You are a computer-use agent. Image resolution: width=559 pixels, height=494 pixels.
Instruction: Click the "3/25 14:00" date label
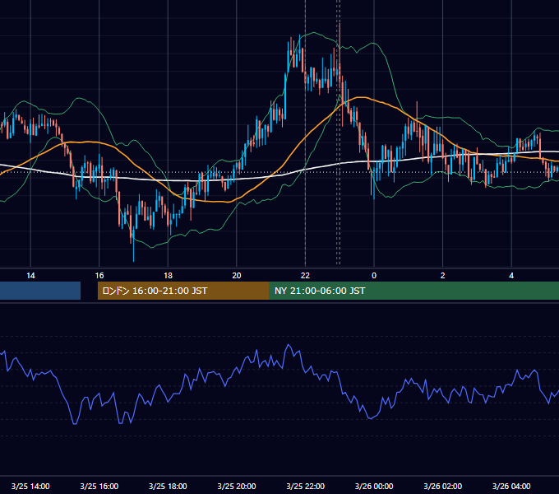tap(30, 486)
